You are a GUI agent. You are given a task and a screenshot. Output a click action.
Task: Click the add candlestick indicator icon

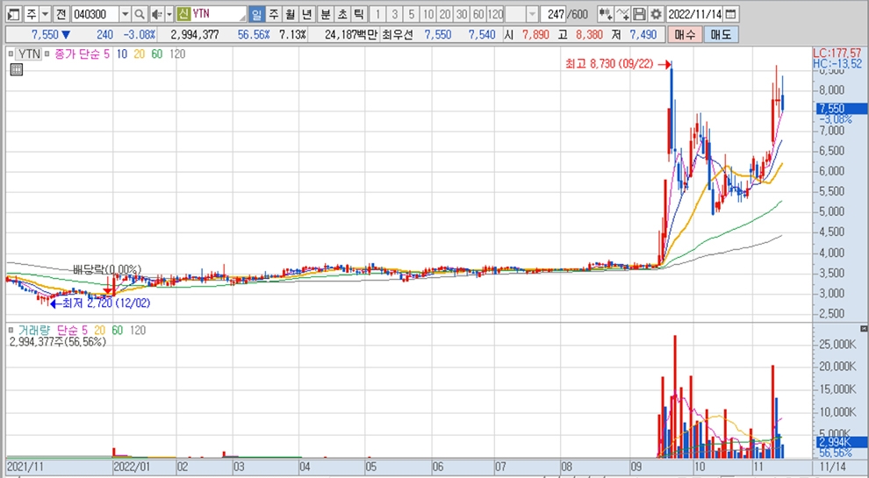tap(605, 15)
